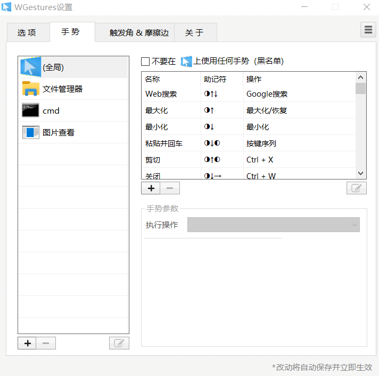Select the 粘贴并回车 gesture row

(x=248, y=143)
